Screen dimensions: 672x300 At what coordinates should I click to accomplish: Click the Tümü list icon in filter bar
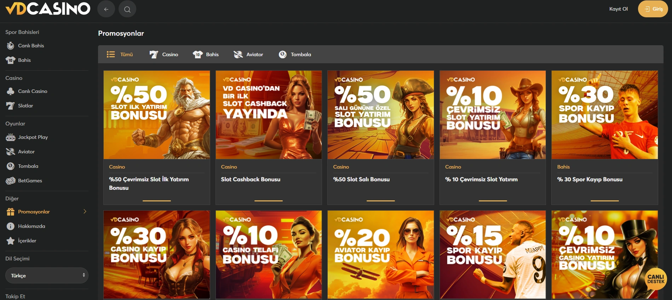111,54
